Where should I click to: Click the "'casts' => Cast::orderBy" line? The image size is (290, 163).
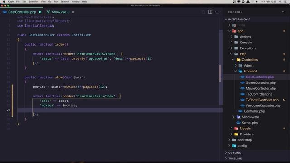click(x=96, y=58)
